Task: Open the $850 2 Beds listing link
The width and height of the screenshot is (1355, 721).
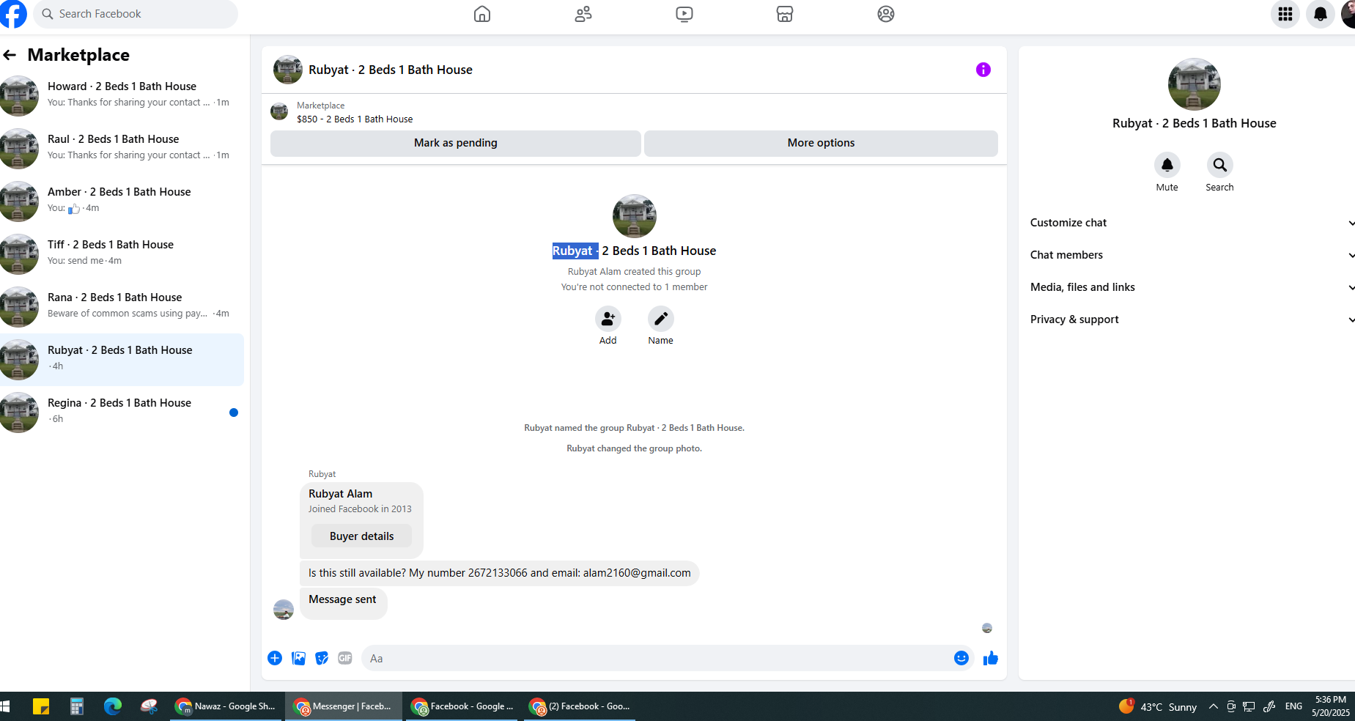Action: click(355, 119)
